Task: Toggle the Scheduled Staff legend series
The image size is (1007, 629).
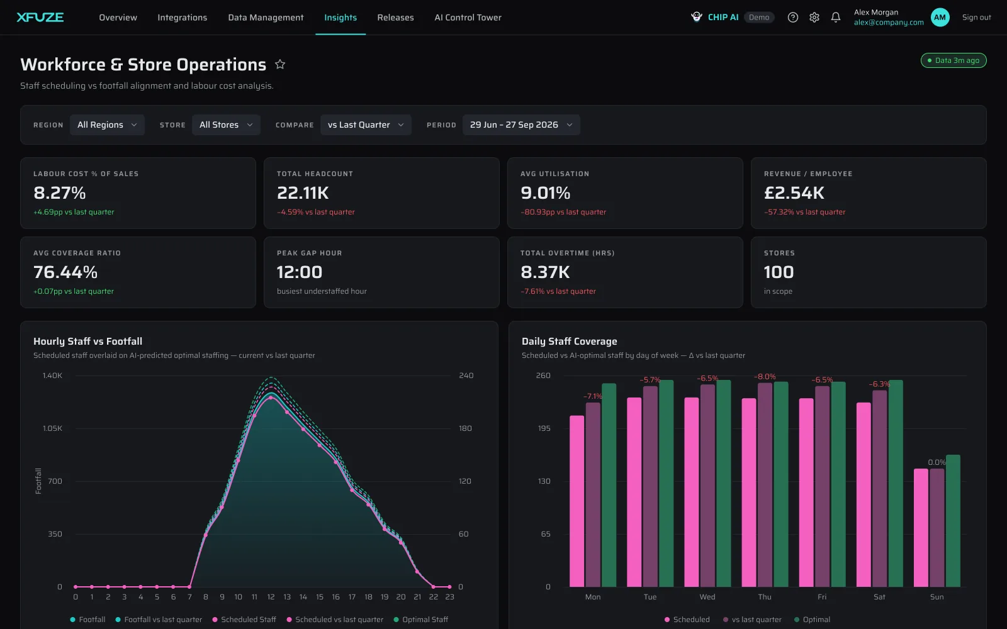Action: click(244, 620)
